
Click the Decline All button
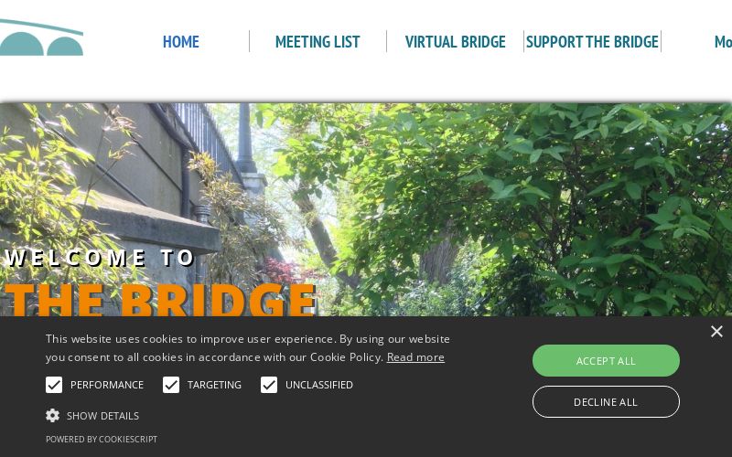tap(606, 401)
